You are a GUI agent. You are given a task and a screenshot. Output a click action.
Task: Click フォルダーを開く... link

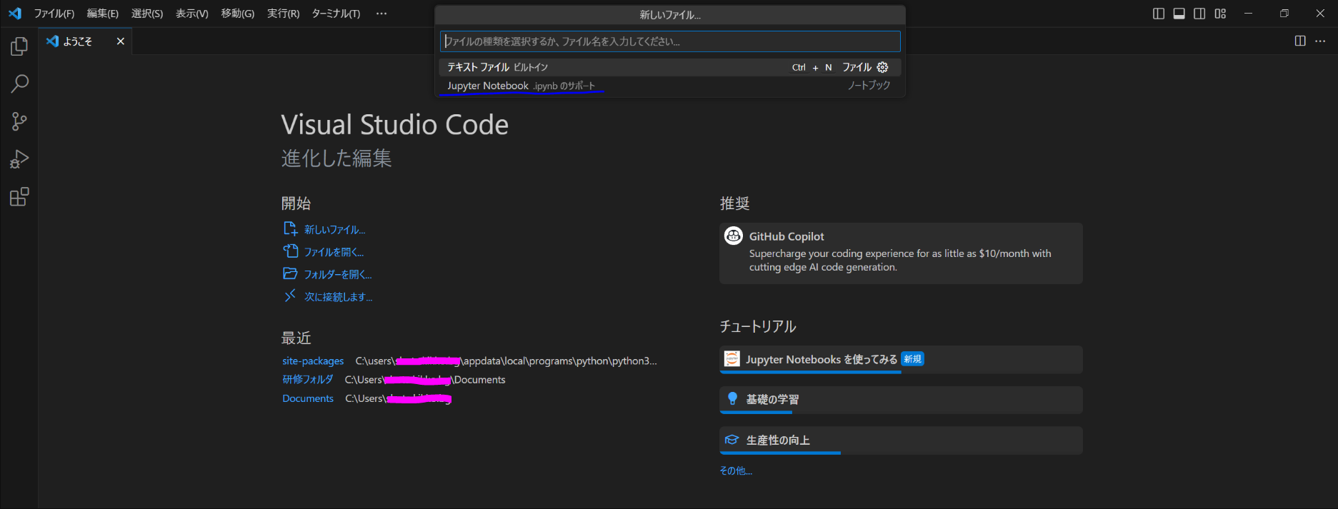tap(338, 275)
